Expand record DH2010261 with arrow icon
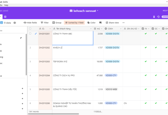The image size is (168, 115). pos(36,34)
